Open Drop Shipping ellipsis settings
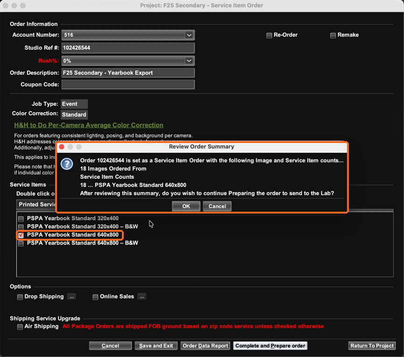 (71, 297)
